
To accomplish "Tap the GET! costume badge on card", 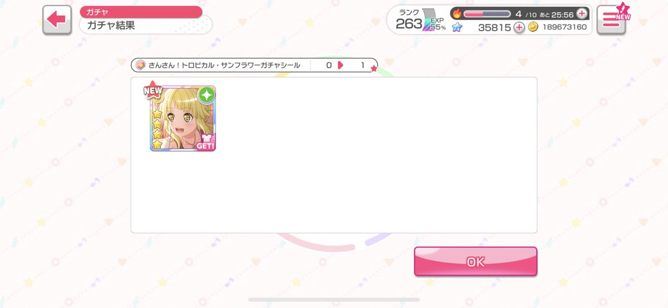I will click(205, 142).
